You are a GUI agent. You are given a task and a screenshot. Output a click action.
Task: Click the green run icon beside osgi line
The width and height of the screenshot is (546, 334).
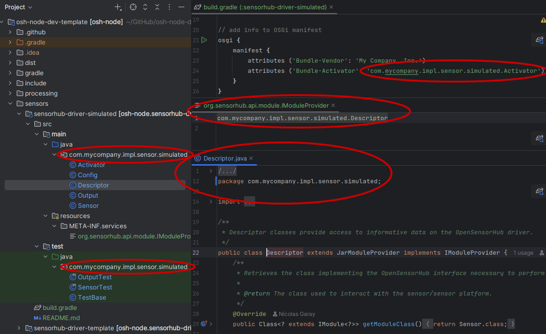pos(204,40)
